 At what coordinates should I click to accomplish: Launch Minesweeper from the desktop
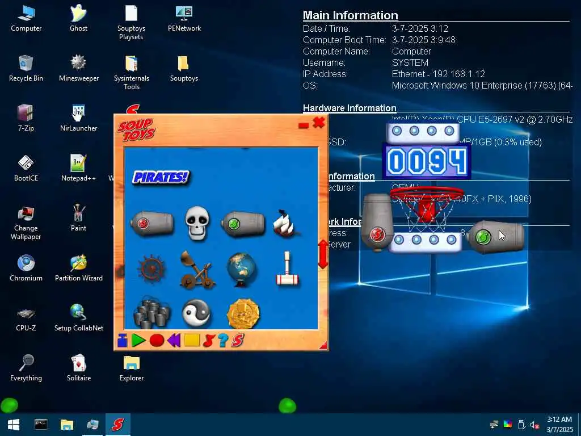78,69
